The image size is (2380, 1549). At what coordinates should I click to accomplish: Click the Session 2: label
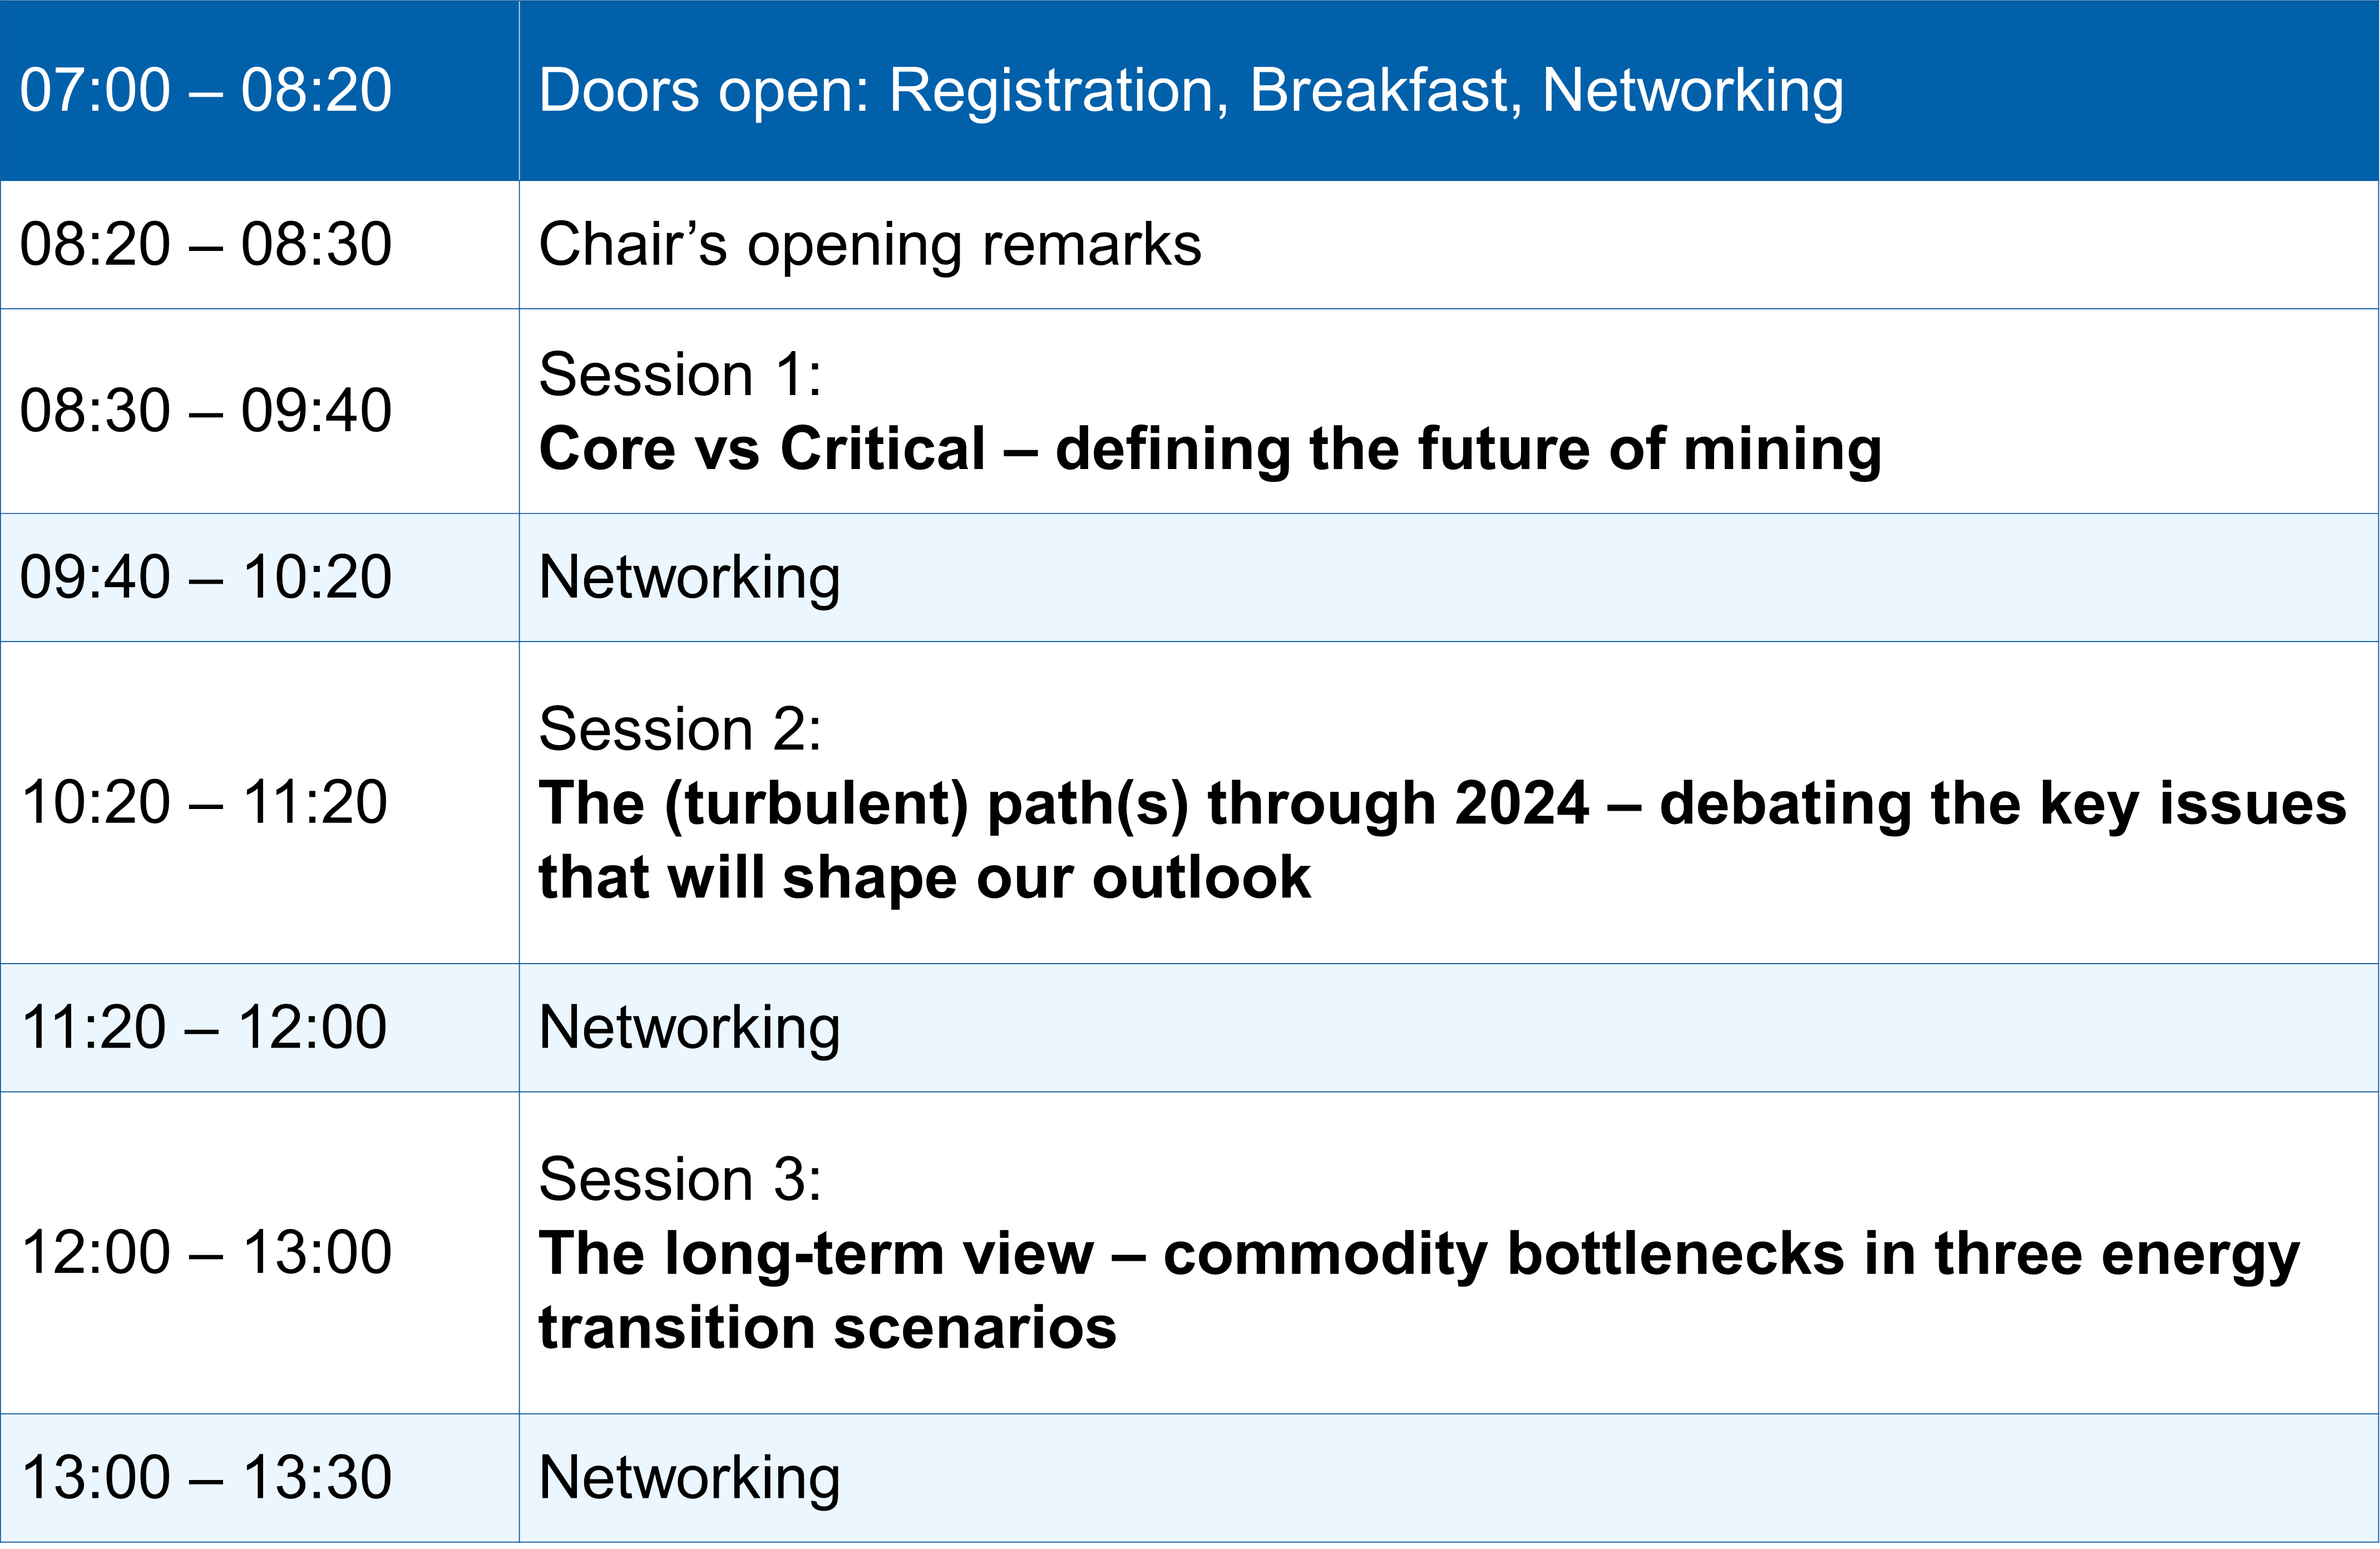coord(680,729)
